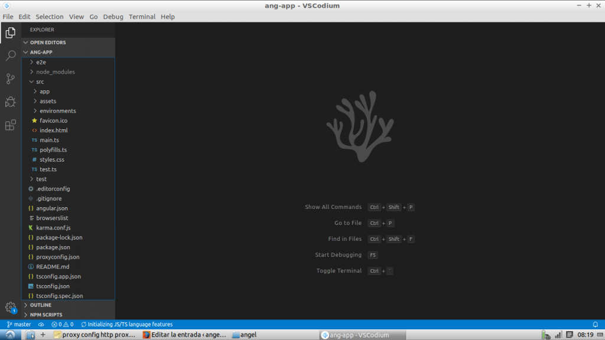Open the Explorer view in activity bar

[11, 33]
